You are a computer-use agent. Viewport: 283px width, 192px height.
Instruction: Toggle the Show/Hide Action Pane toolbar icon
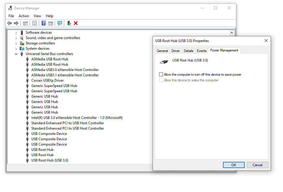[51, 23]
